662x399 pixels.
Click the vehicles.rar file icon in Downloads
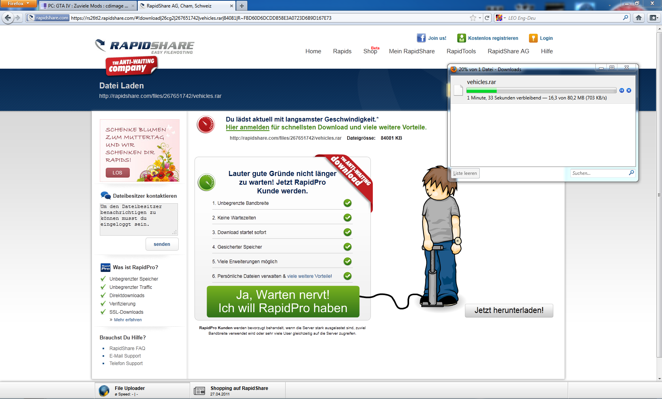pos(458,90)
